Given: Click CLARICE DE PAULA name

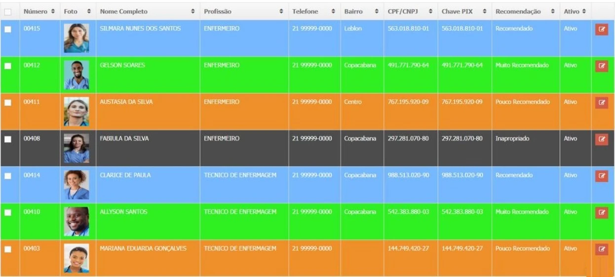Looking at the screenshot, I should pos(125,175).
